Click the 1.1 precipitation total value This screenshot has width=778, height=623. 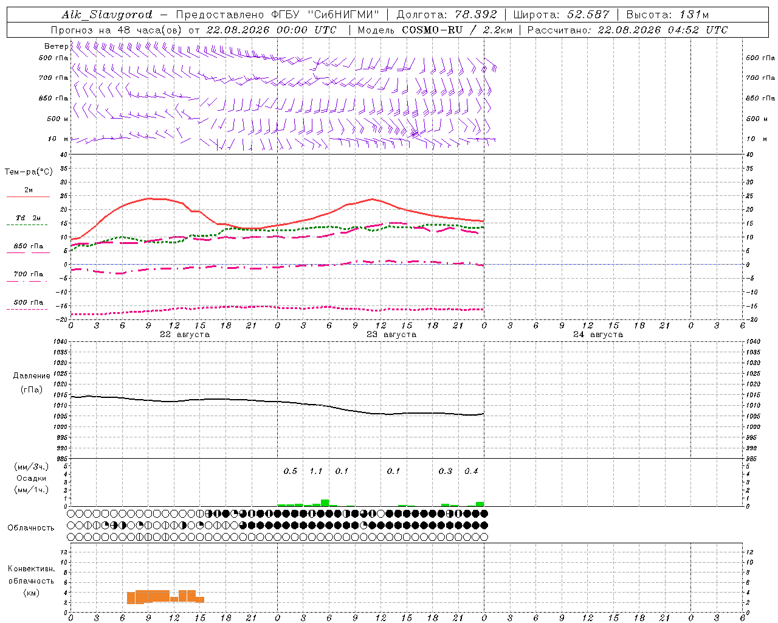point(316,471)
